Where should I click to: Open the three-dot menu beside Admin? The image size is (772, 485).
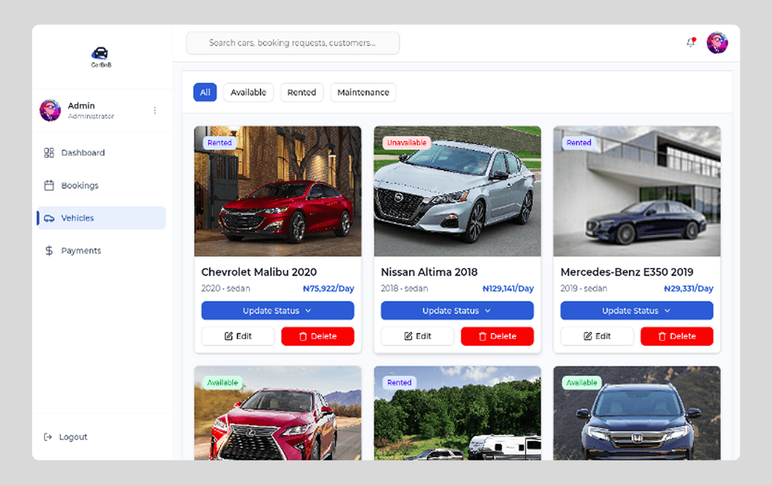point(154,110)
